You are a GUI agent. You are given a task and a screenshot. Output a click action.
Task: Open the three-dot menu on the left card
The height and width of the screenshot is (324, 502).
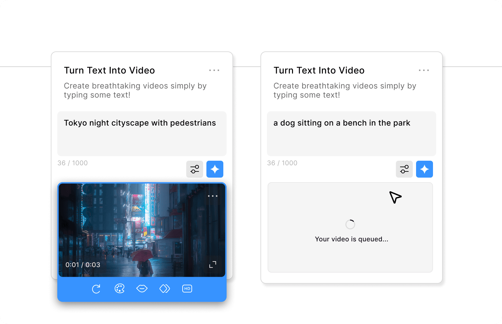click(214, 70)
